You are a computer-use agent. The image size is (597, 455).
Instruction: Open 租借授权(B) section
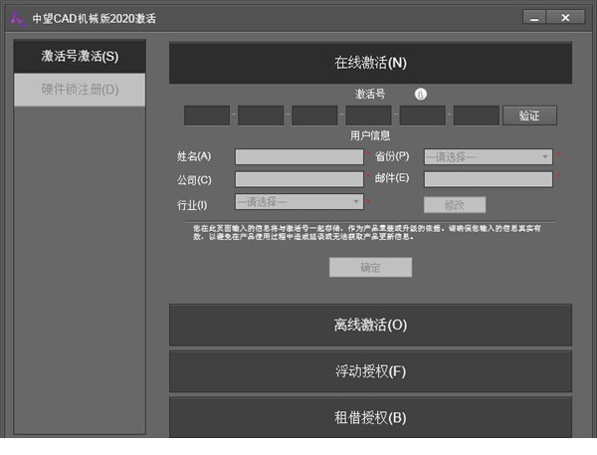[370, 417]
